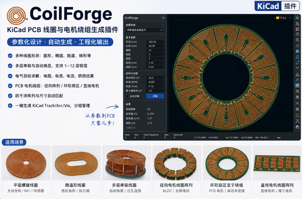Click the CoilForge spiral logo

[x=17, y=16]
